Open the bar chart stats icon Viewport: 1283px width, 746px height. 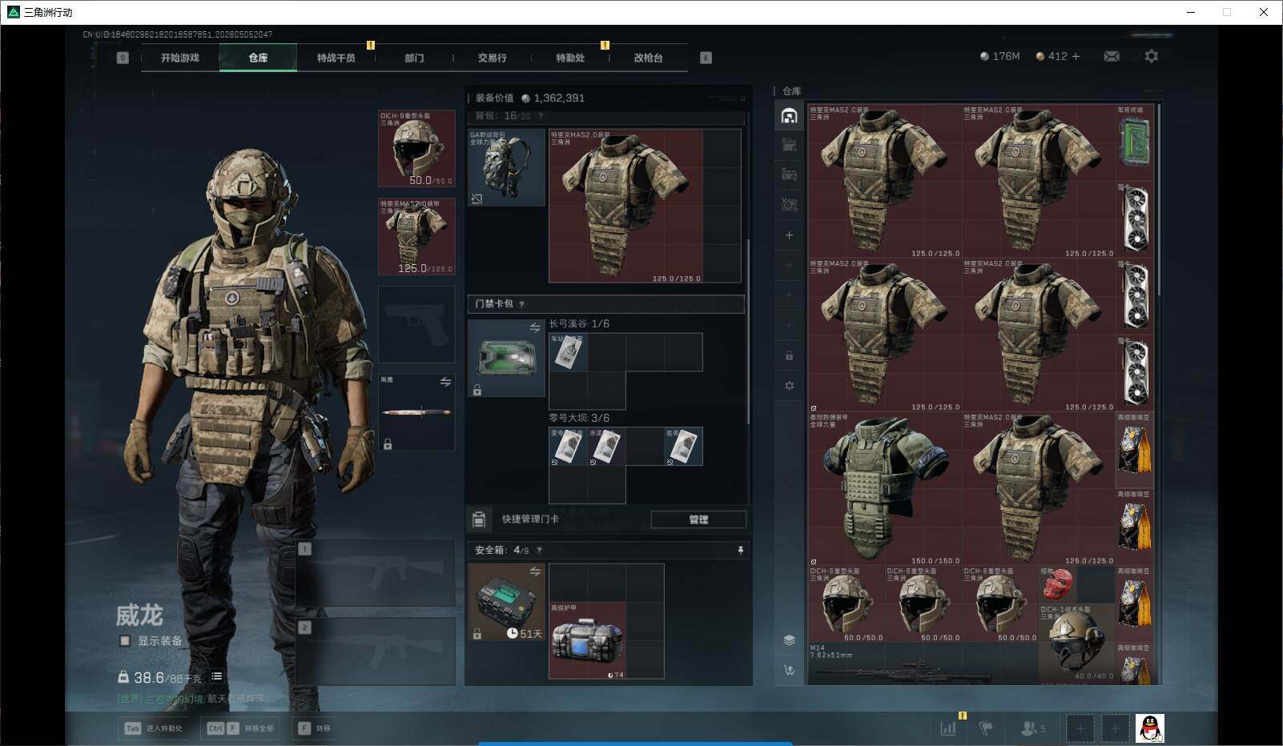coord(948,728)
